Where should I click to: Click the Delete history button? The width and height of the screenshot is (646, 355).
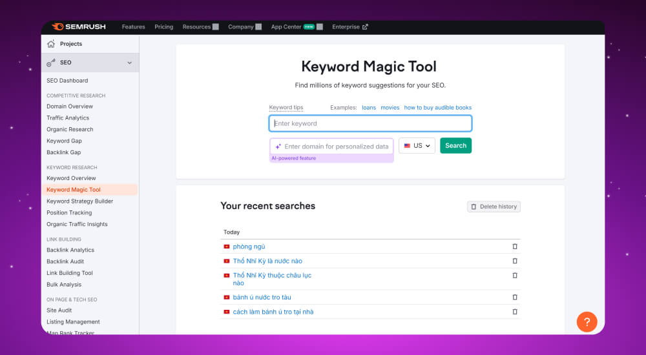click(494, 207)
